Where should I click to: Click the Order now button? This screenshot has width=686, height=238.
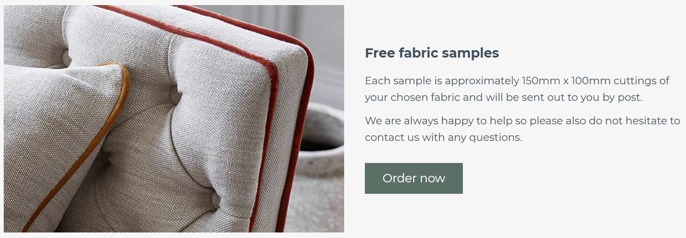coord(414,178)
